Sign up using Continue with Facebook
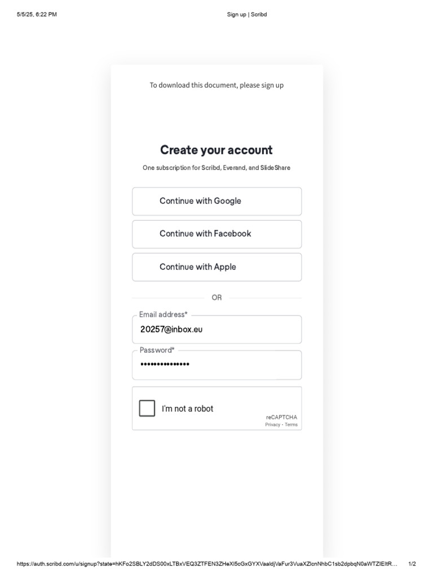 click(x=216, y=234)
